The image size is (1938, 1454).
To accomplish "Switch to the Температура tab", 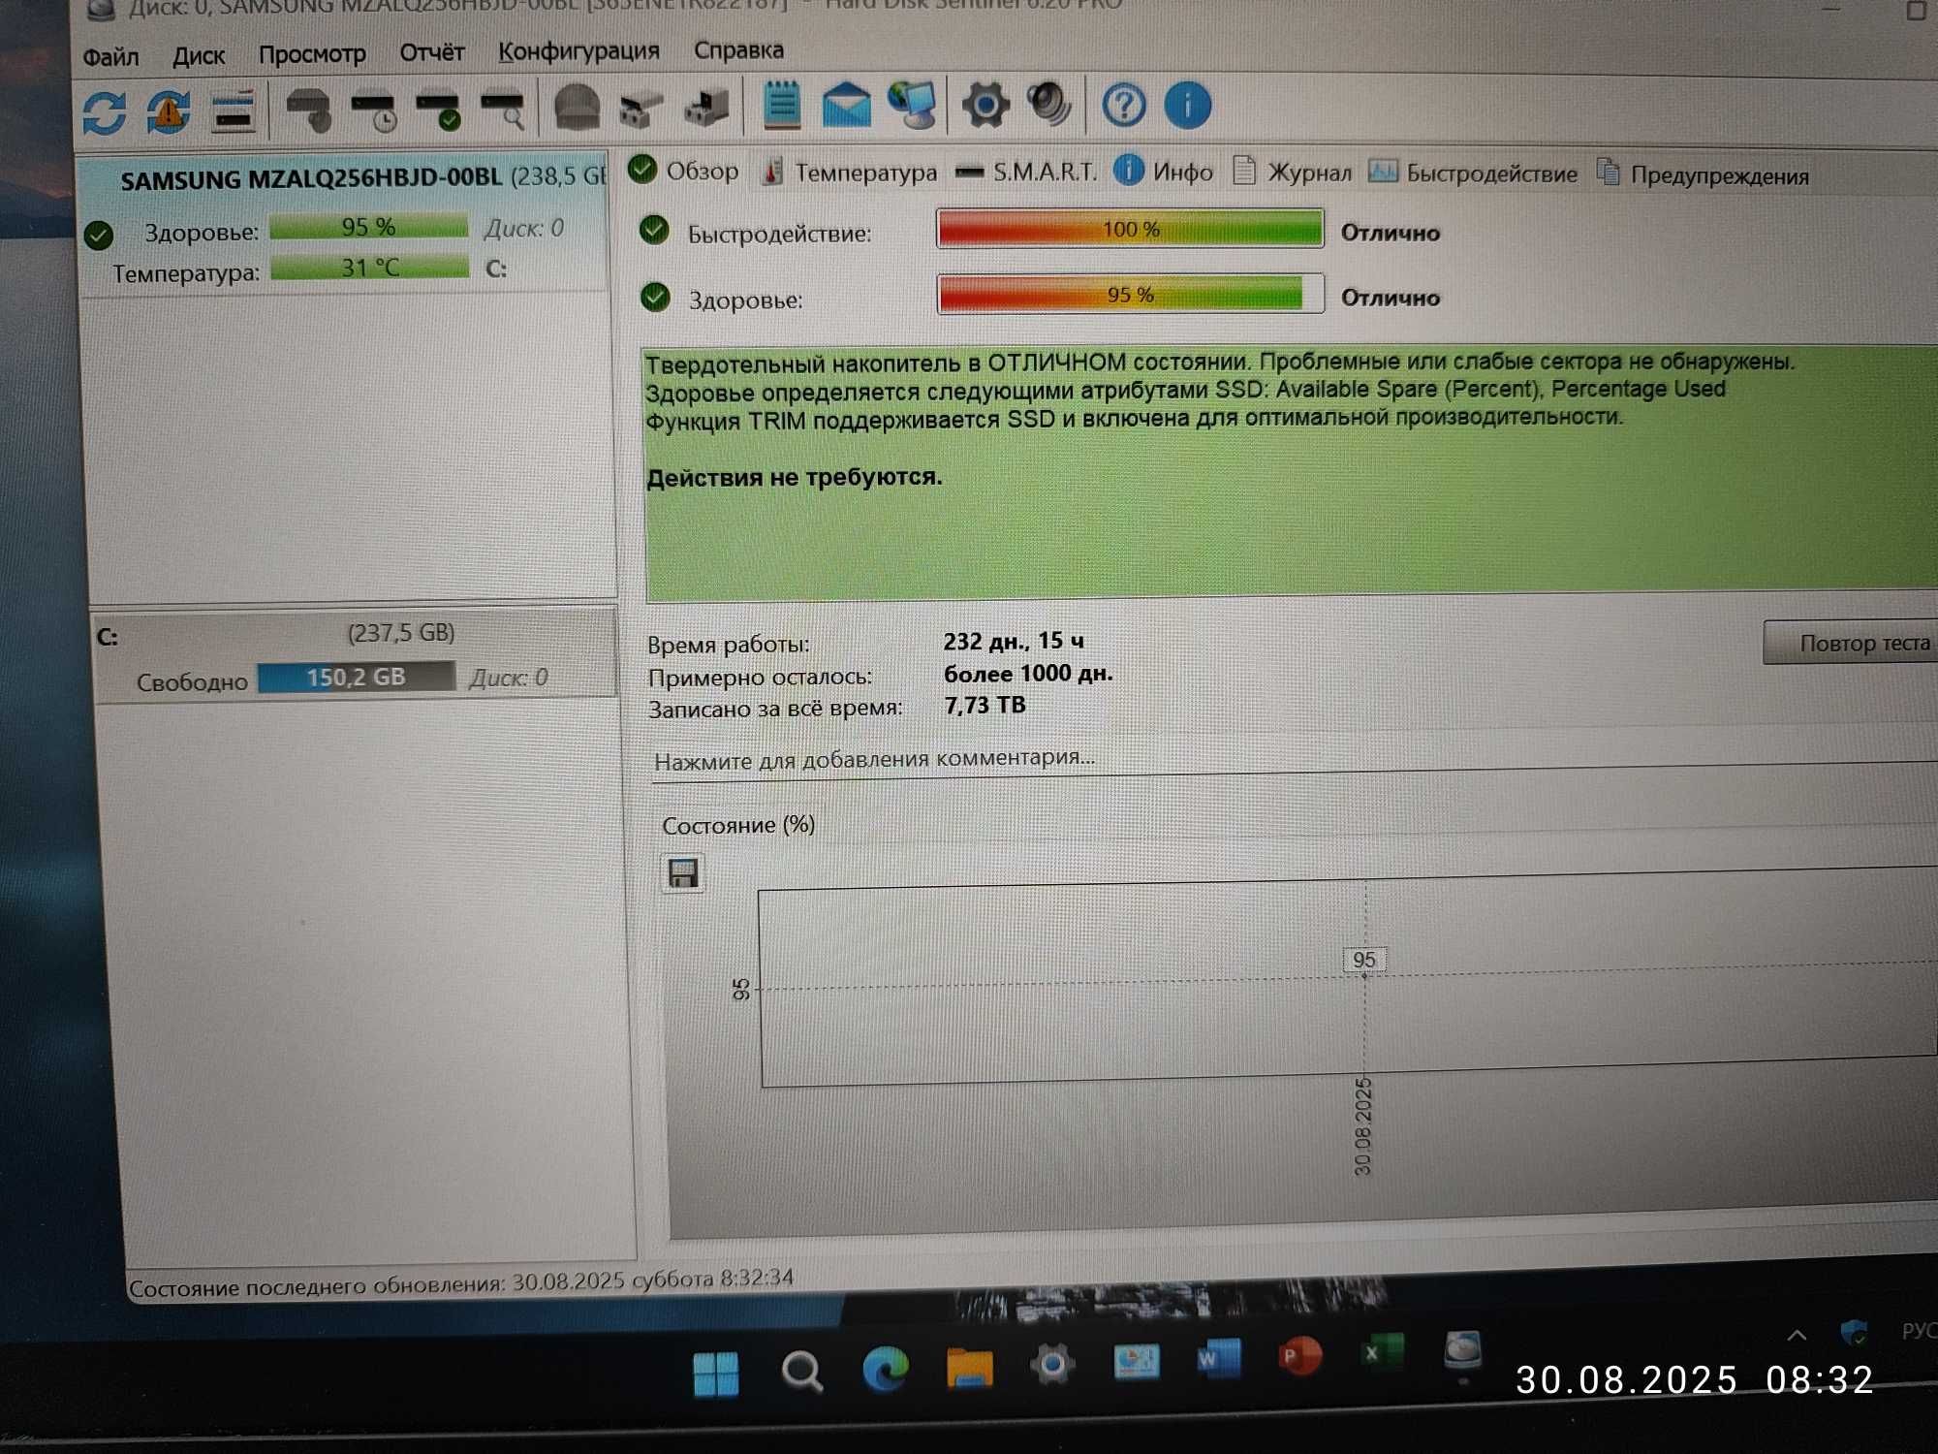I will 849,173.
